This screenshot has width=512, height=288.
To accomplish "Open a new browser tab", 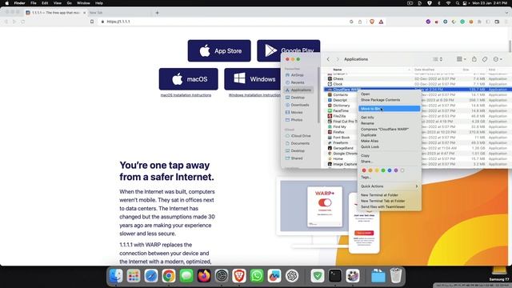I will point(157,13).
